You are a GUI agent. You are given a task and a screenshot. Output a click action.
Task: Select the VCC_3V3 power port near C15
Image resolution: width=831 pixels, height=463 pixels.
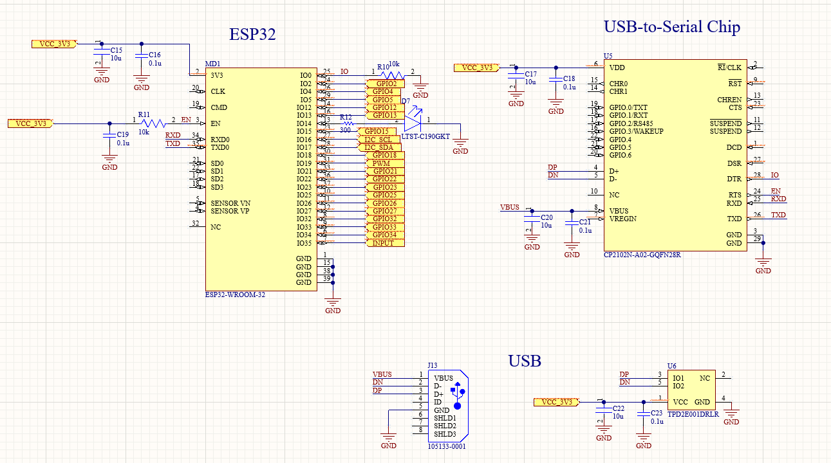[x=55, y=44]
